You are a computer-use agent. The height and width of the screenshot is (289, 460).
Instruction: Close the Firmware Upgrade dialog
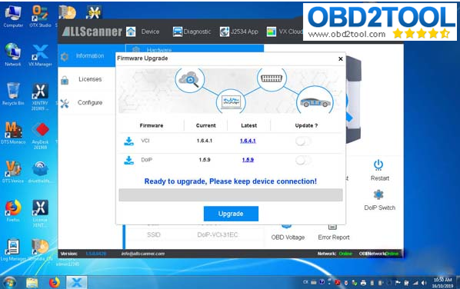[x=341, y=59]
